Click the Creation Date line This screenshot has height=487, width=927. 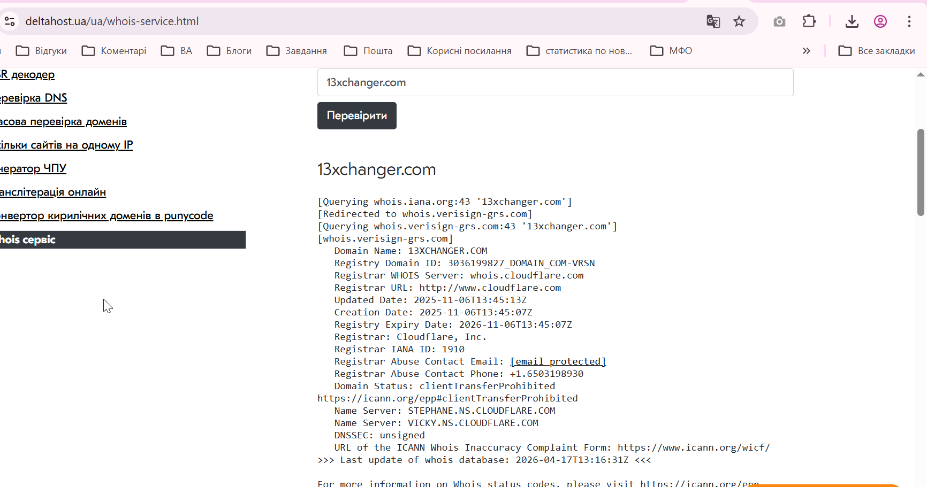pyautogui.click(x=434, y=312)
